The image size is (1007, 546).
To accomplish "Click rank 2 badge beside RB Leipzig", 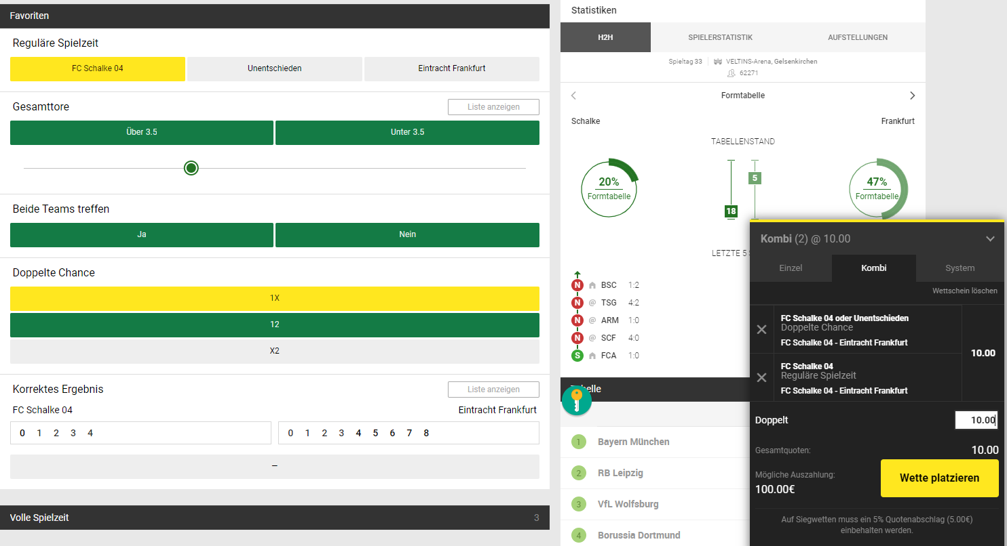I will (578, 473).
